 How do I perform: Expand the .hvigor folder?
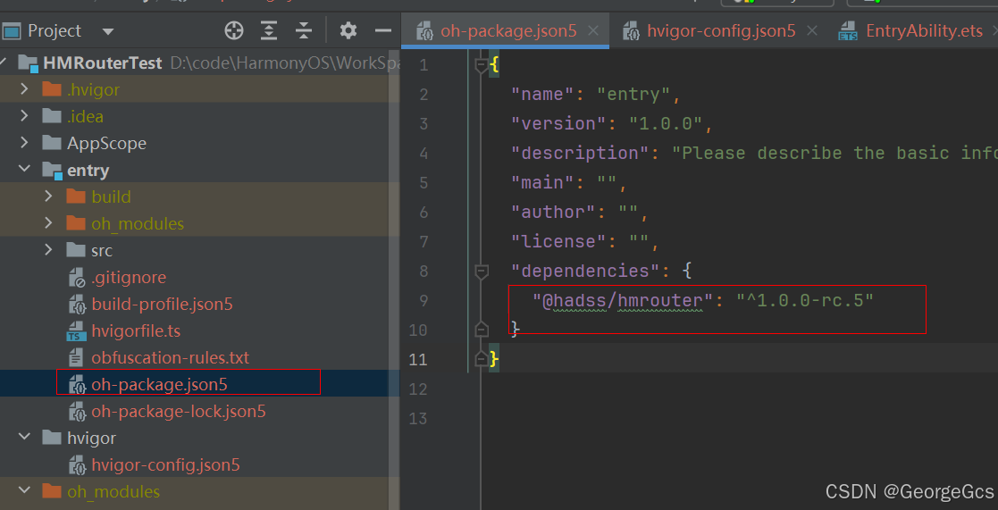click(x=24, y=89)
